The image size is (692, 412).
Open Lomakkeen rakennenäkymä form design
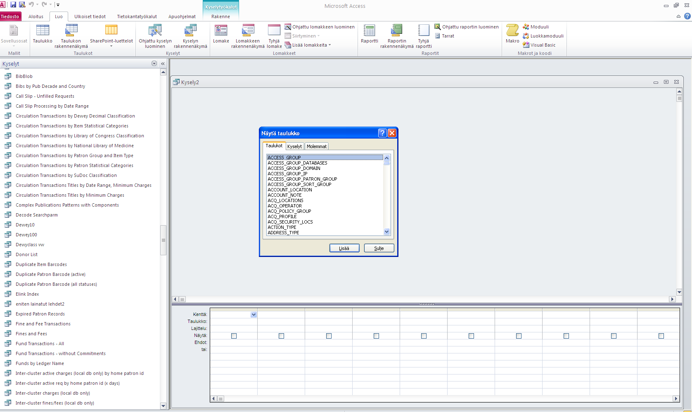[248, 36]
